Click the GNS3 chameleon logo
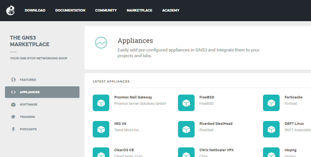 pos(10,10)
